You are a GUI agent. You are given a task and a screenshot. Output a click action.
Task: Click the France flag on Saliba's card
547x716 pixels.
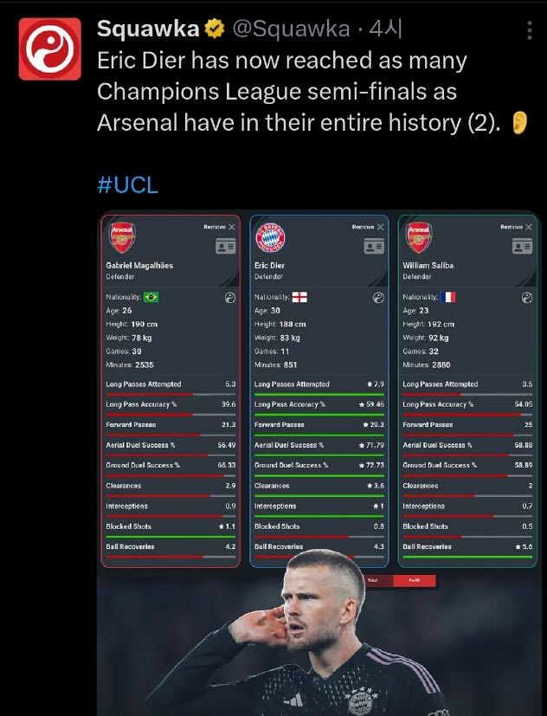[x=448, y=297]
